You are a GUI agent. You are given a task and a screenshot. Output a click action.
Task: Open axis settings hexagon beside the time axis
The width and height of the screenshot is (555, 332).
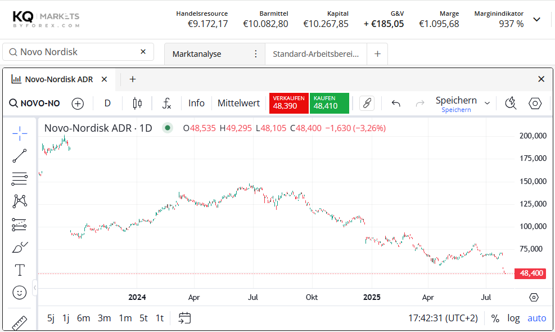[x=534, y=297]
